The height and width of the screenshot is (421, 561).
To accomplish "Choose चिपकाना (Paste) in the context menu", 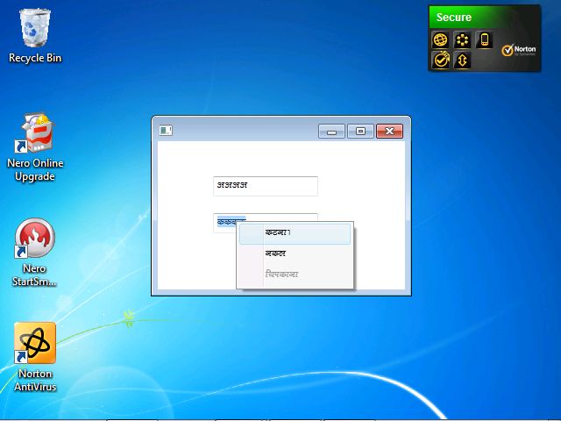I will (x=295, y=275).
